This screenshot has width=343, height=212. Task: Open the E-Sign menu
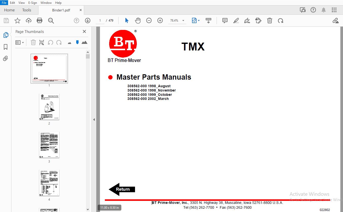pos(33,3)
